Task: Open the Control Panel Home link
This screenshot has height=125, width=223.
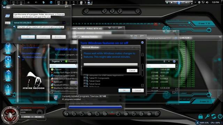Action: [30, 48]
